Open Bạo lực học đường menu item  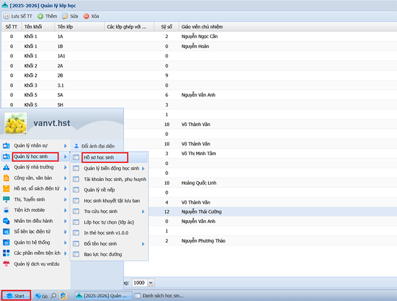(x=109, y=254)
